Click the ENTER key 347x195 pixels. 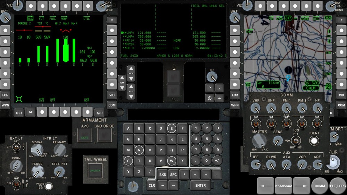coord(201,186)
